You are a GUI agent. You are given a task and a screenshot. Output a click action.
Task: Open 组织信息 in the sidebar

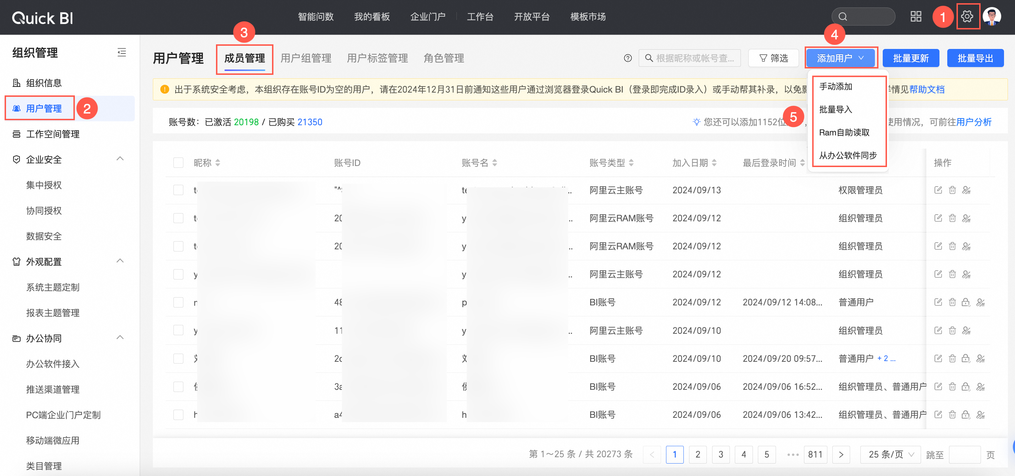44,83
